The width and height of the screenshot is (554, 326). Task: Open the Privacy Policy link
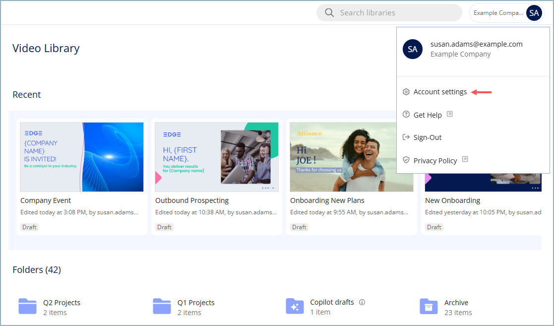tap(435, 160)
